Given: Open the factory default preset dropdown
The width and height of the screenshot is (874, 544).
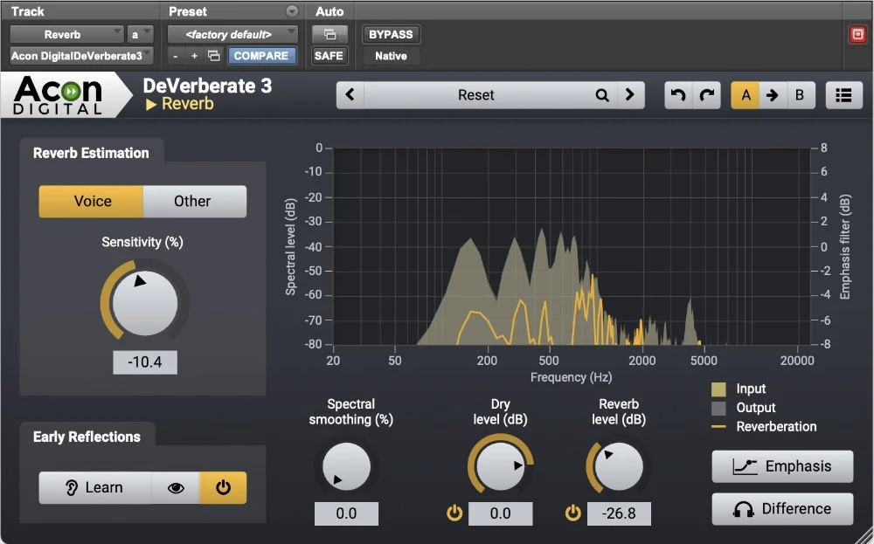Looking at the screenshot, I should tap(232, 35).
